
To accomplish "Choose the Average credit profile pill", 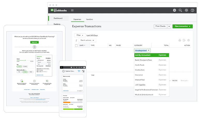I will [25, 72].
